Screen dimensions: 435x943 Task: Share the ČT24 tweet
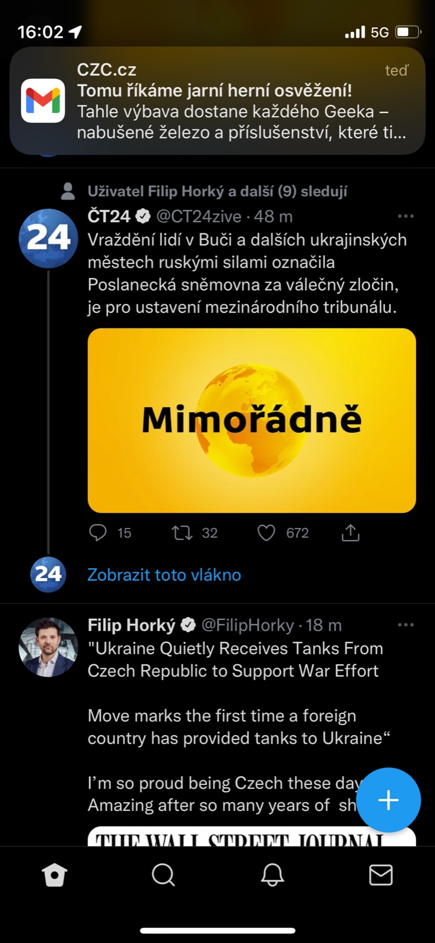(x=350, y=533)
